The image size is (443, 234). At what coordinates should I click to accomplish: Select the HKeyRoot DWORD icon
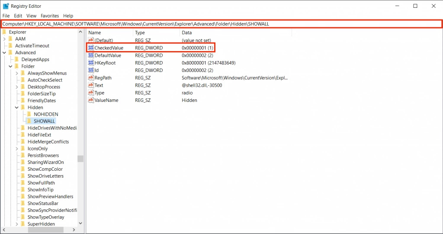pos(91,63)
